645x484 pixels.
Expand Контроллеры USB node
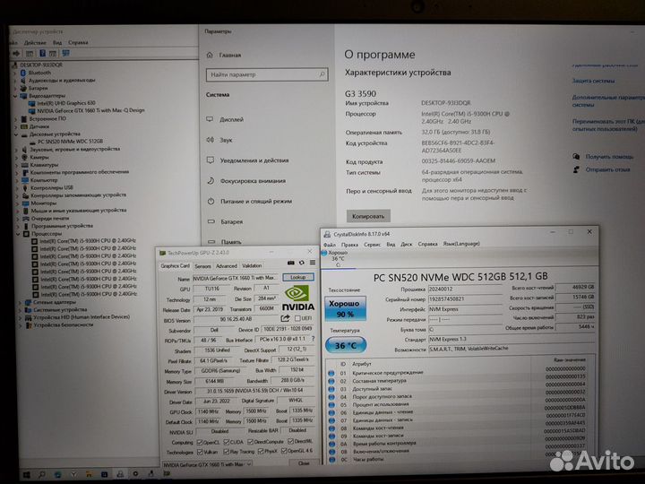[x=17, y=187]
